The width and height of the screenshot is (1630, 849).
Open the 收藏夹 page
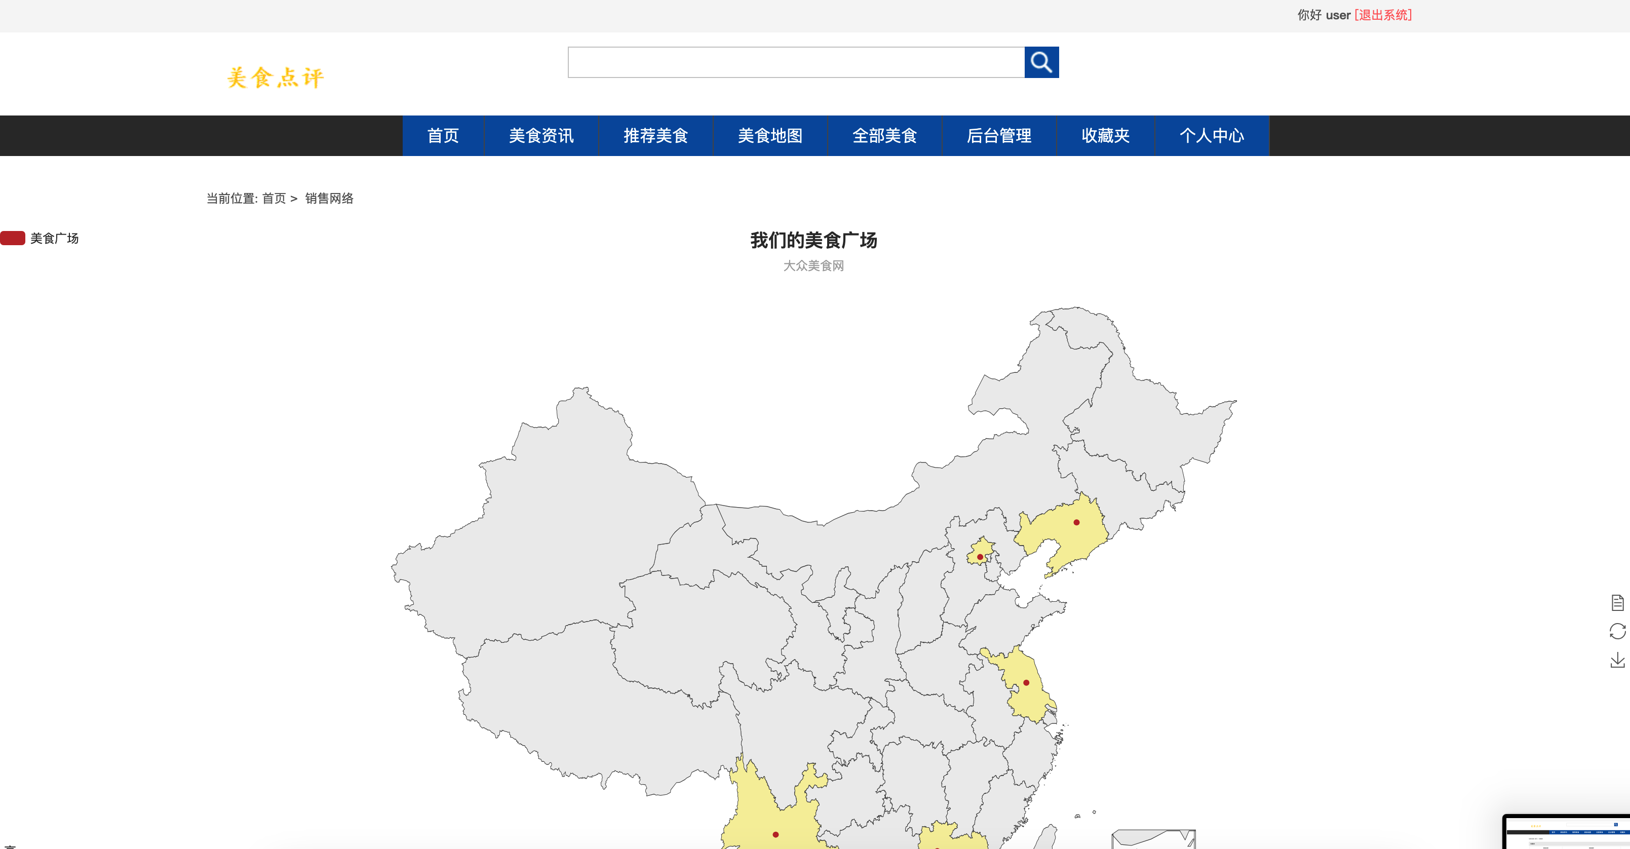click(1105, 135)
